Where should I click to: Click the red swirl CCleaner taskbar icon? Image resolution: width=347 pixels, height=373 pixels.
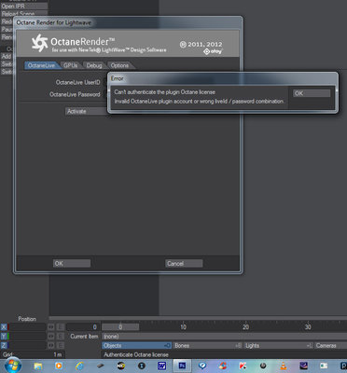tap(223, 366)
